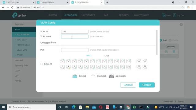
Task: Open GVRP sidebar entry
Action: [x=20, y=55]
